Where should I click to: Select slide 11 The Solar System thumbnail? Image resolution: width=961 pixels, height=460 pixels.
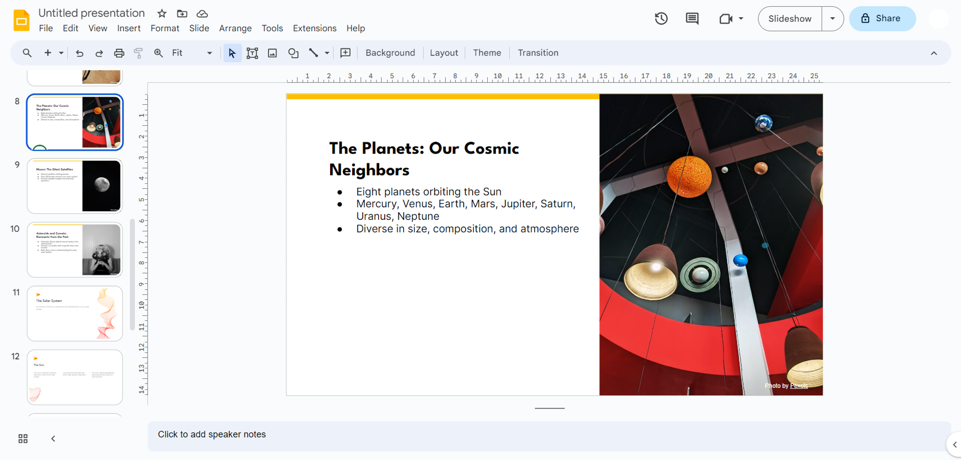(x=75, y=313)
